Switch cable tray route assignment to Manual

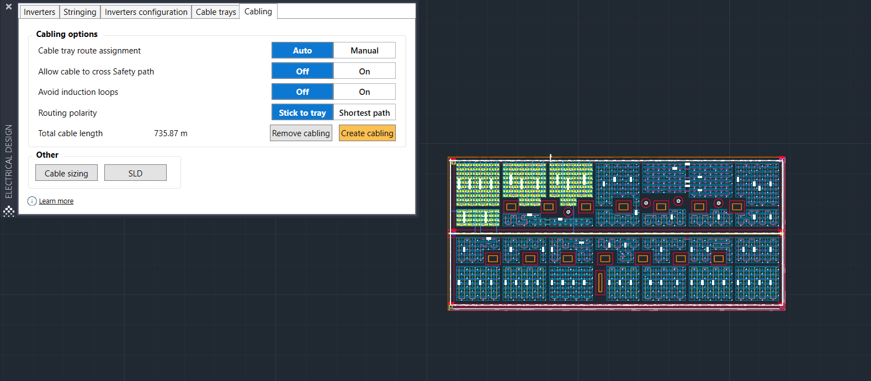pyautogui.click(x=364, y=51)
